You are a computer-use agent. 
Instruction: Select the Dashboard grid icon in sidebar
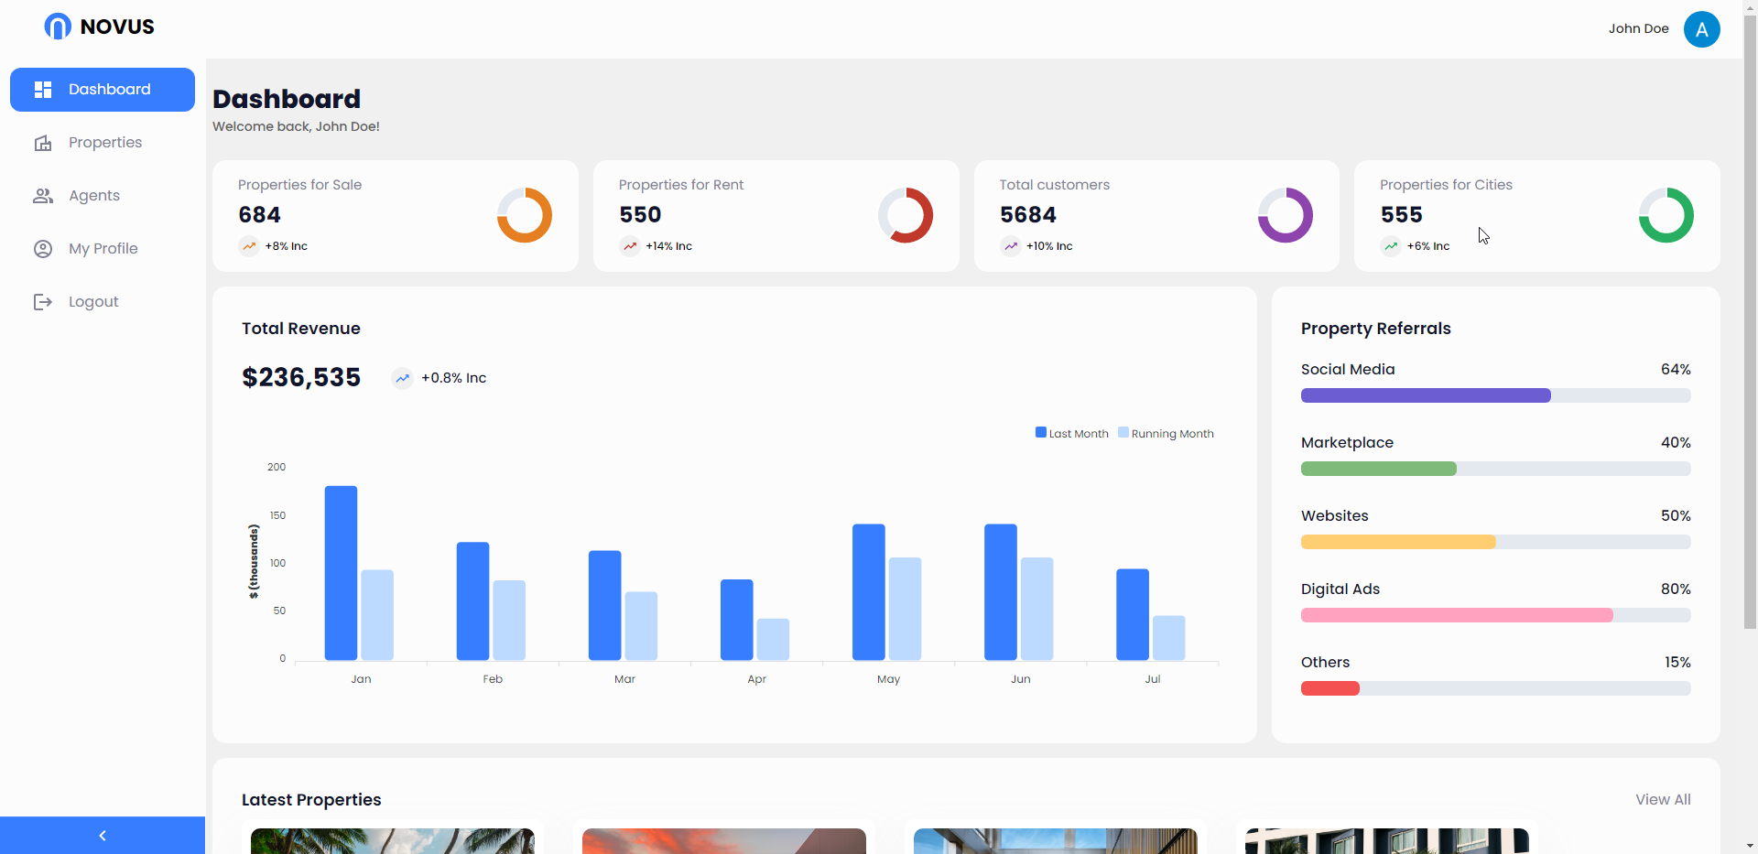point(43,89)
